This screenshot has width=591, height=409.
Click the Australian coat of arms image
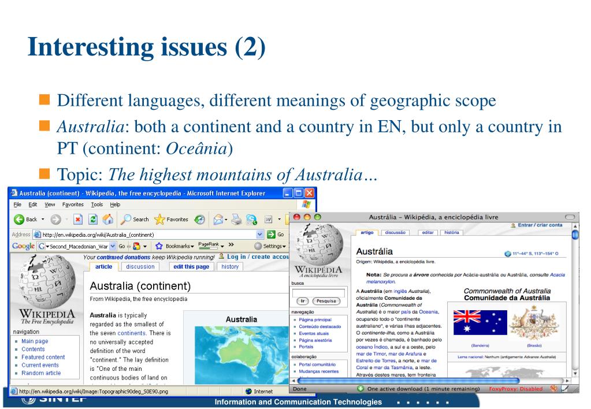534,323
